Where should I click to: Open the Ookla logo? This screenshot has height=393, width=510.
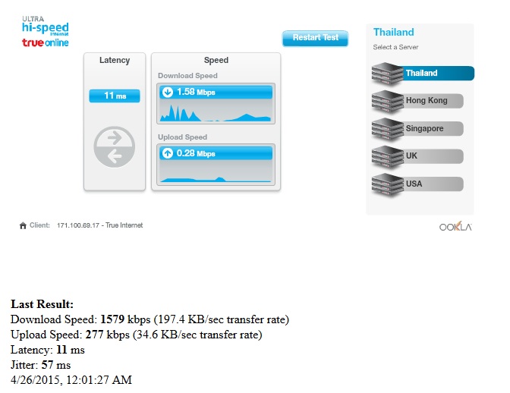click(455, 227)
